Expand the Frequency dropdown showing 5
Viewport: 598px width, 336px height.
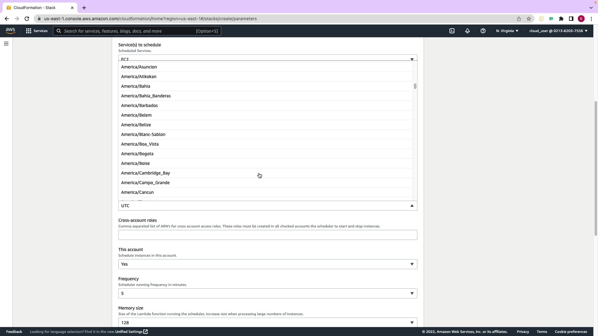click(268, 293)
